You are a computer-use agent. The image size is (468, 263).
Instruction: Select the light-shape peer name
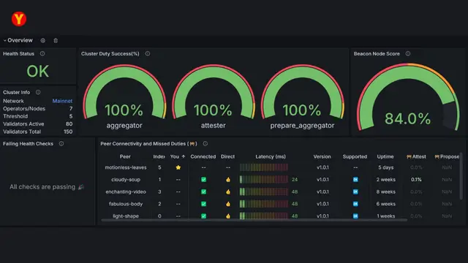(x=126, y=216)
